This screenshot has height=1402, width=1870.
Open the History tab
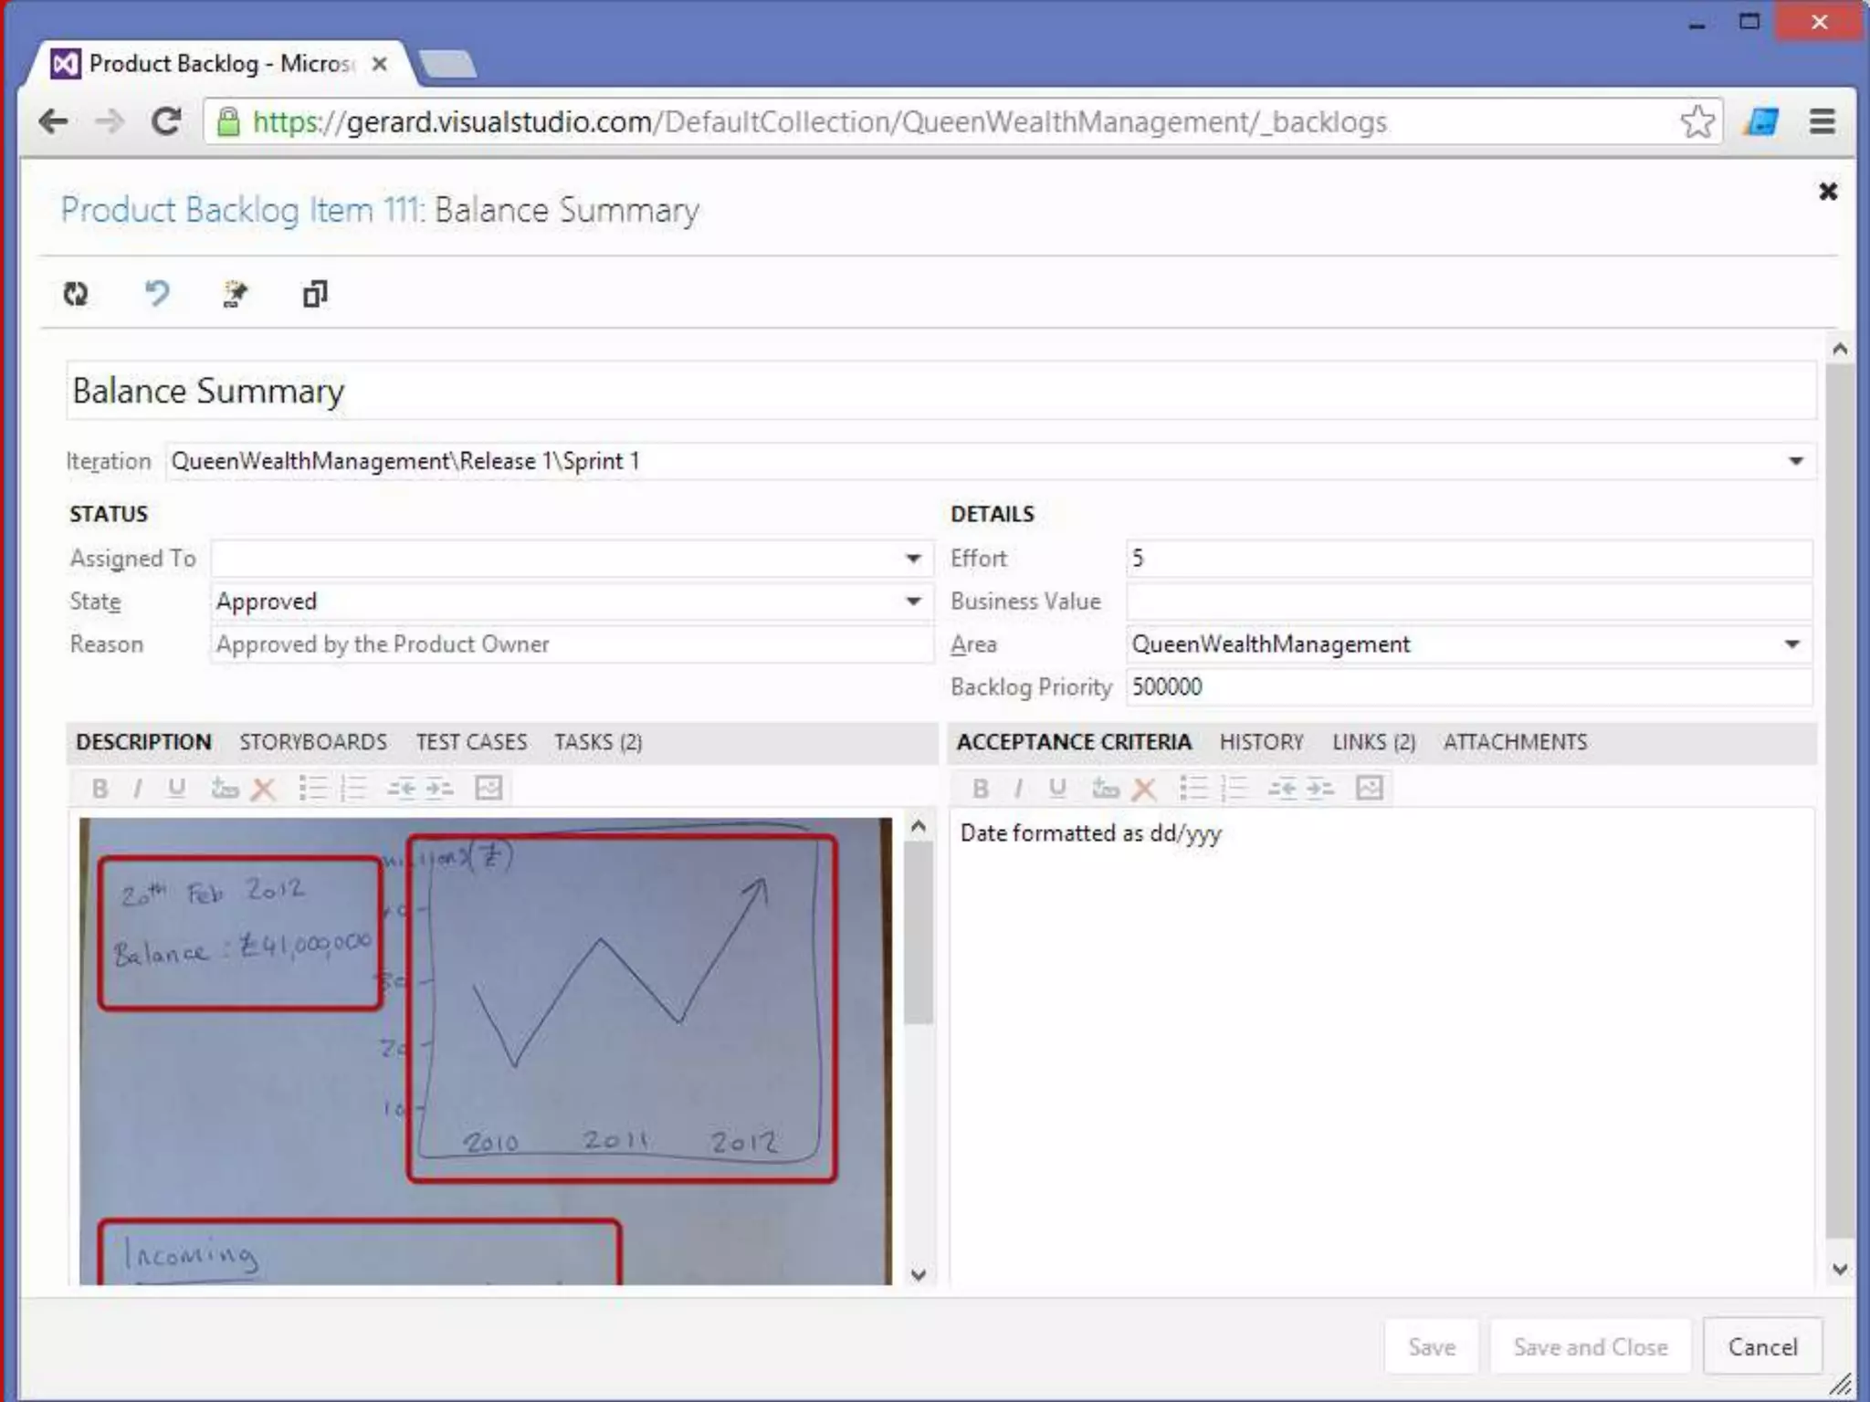1261,742
